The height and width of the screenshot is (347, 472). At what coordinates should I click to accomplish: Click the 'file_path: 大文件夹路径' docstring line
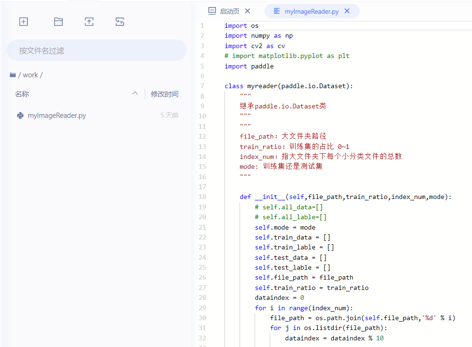283,136
